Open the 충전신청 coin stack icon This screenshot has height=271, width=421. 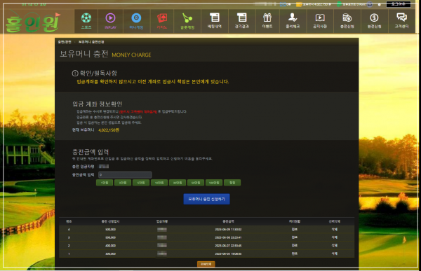click(x=347, y=18)
